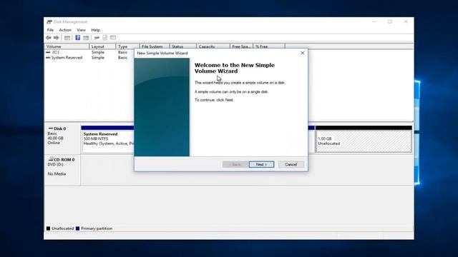The width and height of the screenshot is (458, 257).
Task: Click the Properties sheet toolbar icon
Action: point(105,38)
